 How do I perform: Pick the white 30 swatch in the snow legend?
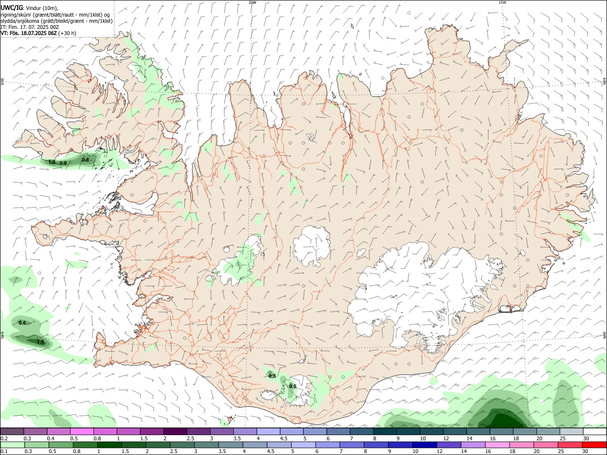[x=595, y=431]
